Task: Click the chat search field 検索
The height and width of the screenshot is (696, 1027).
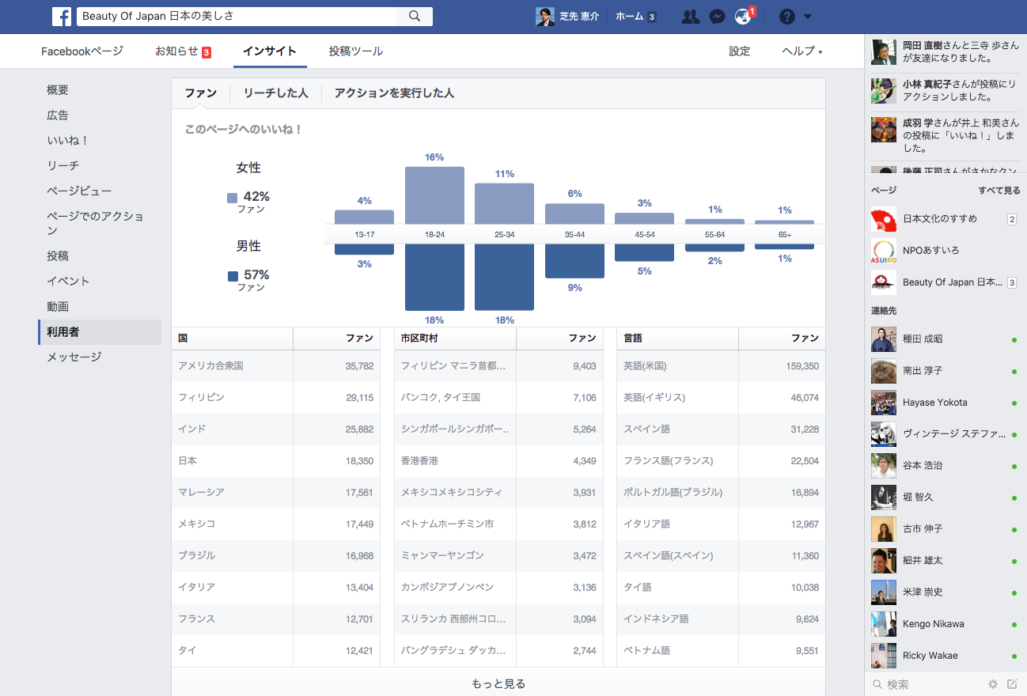Action: click(x=926, y=684)
